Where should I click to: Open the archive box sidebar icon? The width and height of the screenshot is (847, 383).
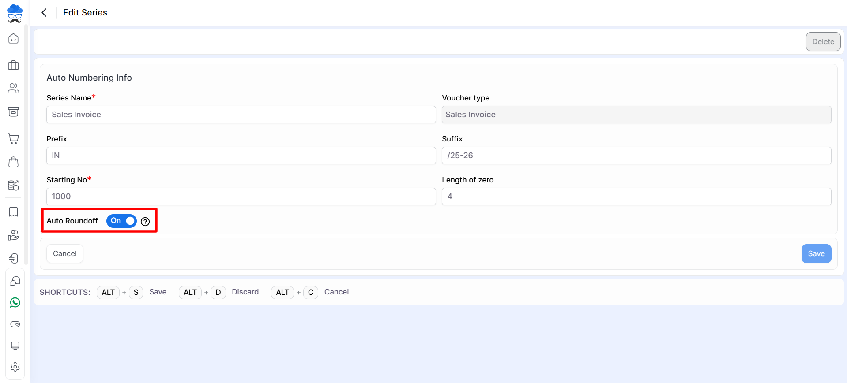pyautogui.click(x=14, y=112)
